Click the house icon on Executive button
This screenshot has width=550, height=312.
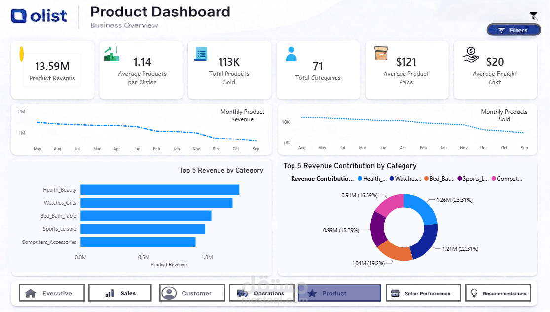(x=31, y=293)
